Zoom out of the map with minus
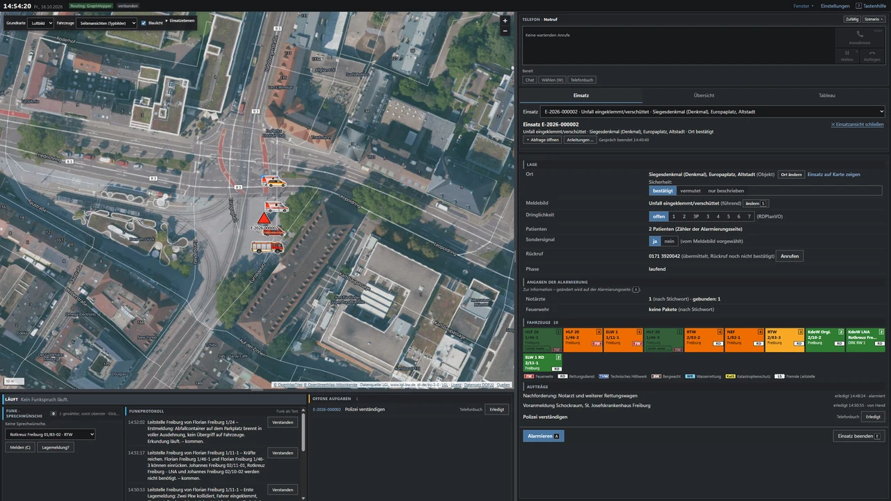This screenshot has height=501, width=891. point(505,31)
